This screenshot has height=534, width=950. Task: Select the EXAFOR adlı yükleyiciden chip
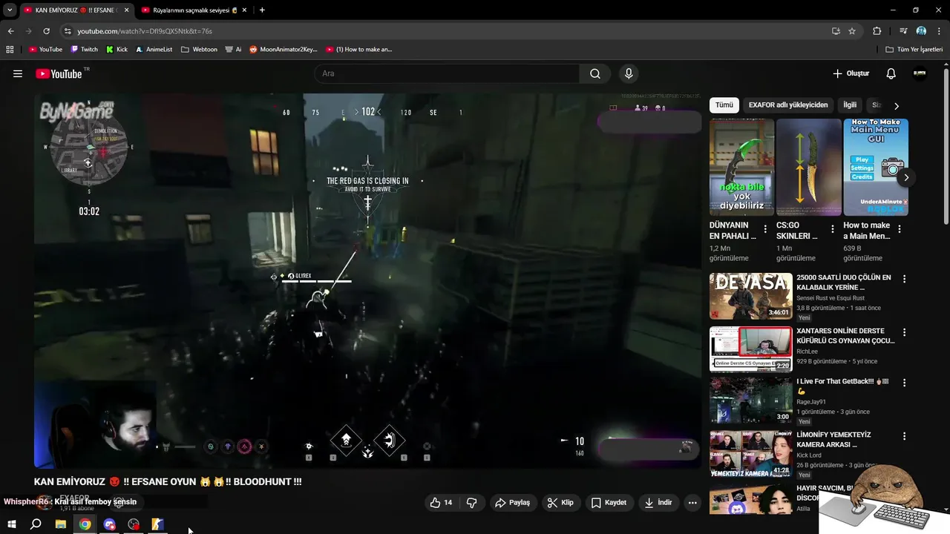pos(788,105)
